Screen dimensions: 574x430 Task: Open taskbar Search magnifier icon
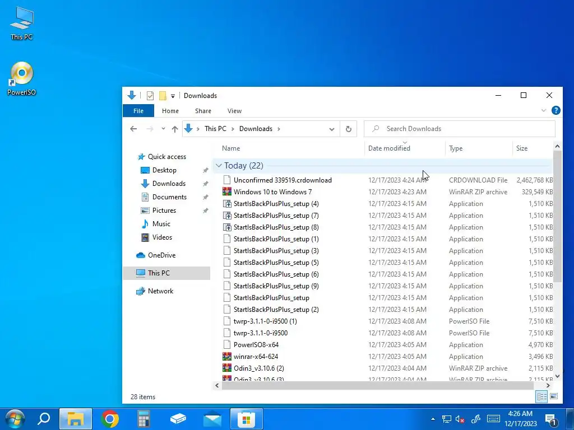click(x=44, y=419)
